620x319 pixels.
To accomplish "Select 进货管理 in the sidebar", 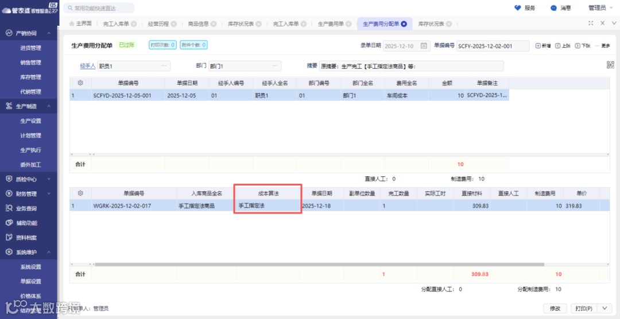I will [31, 48].
